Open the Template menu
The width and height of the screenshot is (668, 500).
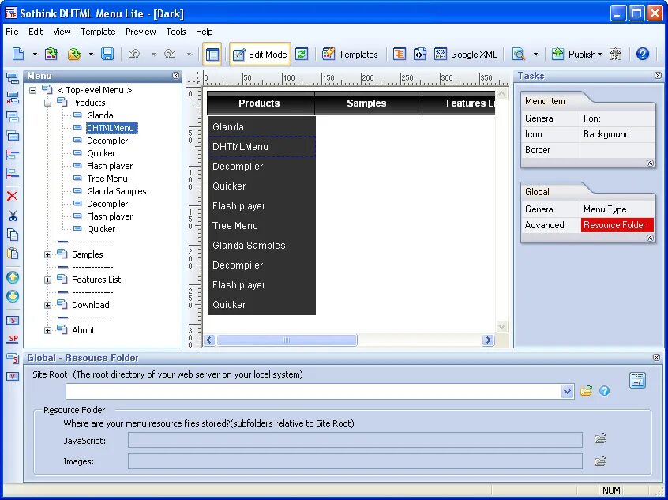point(99,32)
